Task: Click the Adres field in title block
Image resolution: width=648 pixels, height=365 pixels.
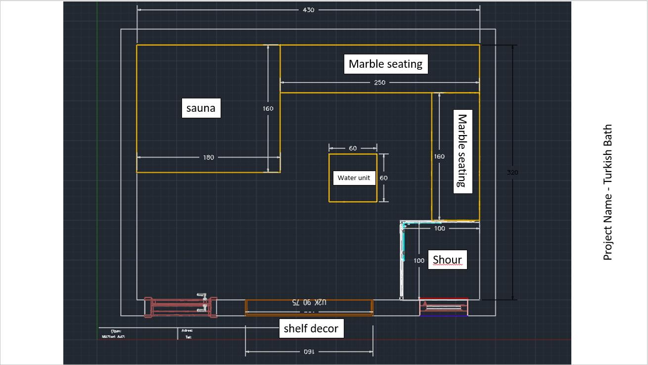Action: pyautogui.click(x=187, y=330)
